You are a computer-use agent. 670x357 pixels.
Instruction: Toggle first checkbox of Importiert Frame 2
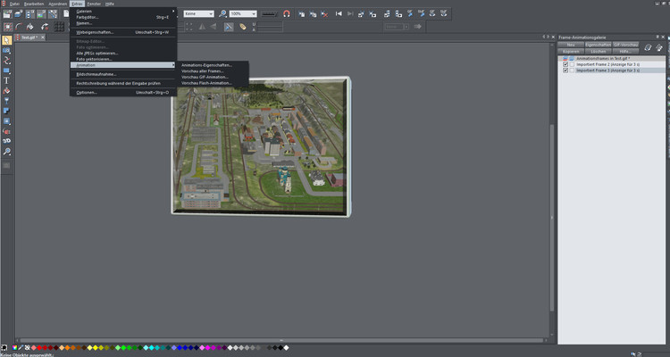565,64
